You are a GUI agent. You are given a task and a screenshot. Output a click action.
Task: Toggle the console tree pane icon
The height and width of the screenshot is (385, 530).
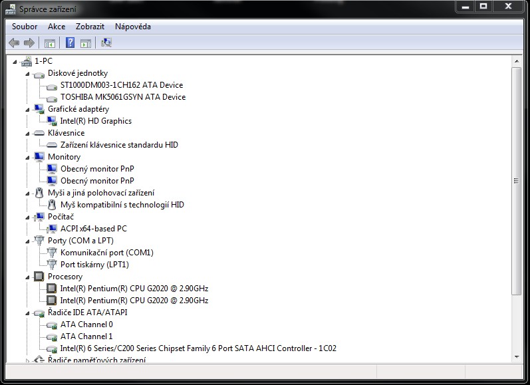[x=50, y=43]
